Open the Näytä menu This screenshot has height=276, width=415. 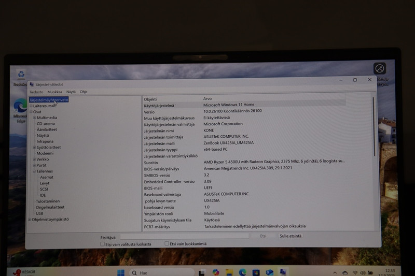pyautogui.click(x=71, y=92)
